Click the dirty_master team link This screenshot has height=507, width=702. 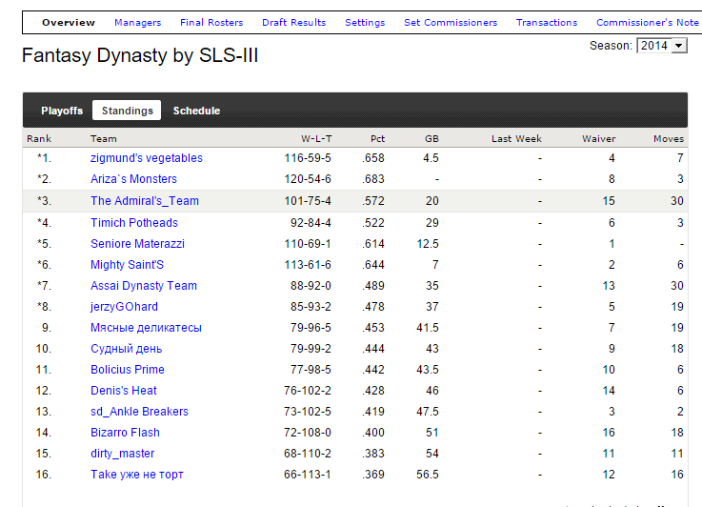(122, 454)
